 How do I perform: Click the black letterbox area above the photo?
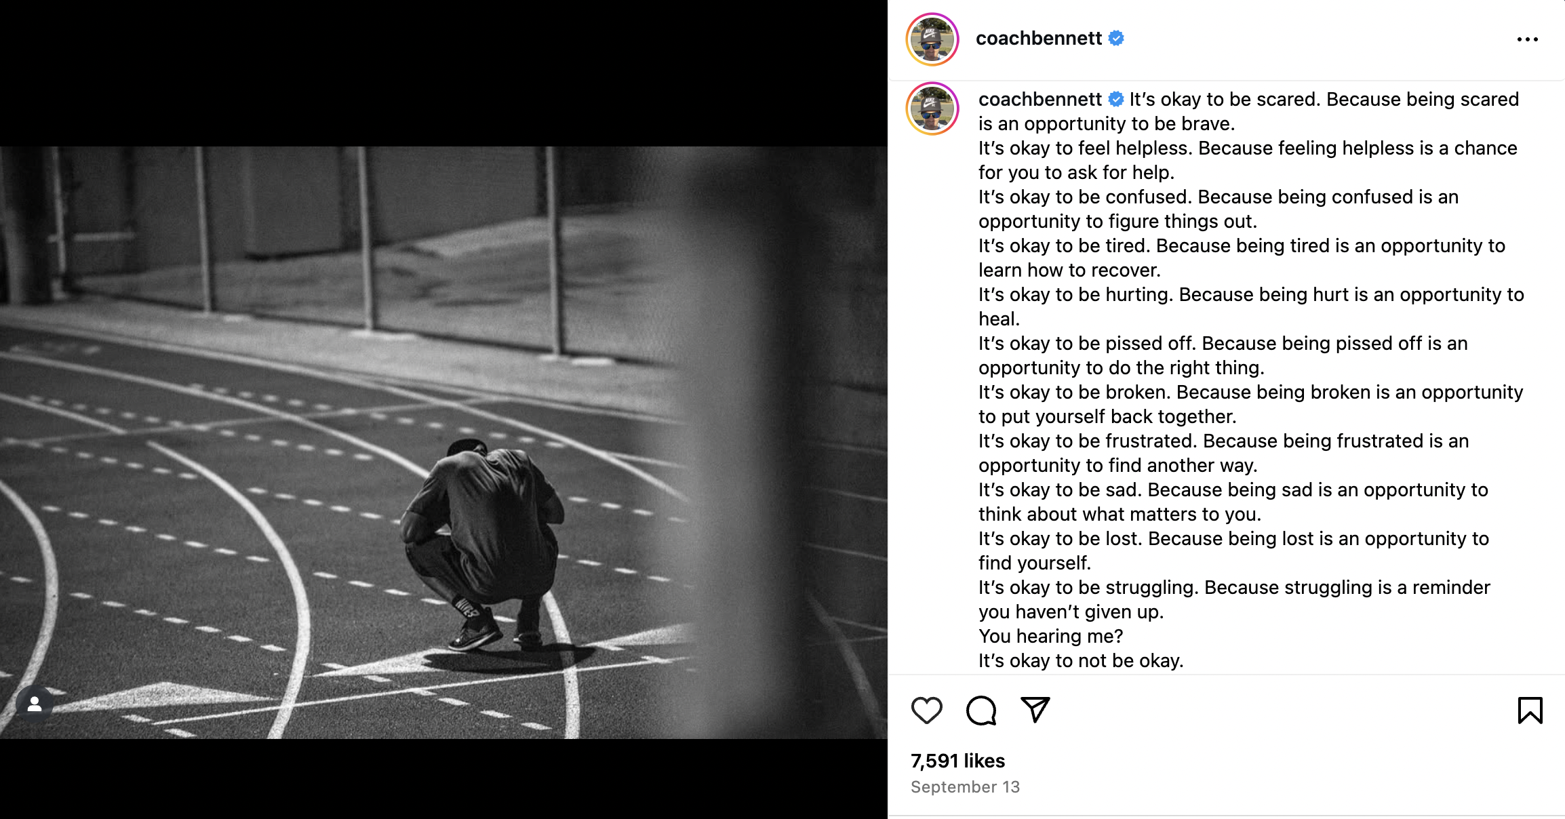pos(443,73)
